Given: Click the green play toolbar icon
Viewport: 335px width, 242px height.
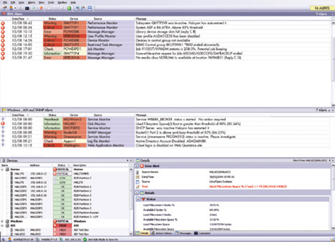Looking at the screenshot, I should click(x=70, y=8).
